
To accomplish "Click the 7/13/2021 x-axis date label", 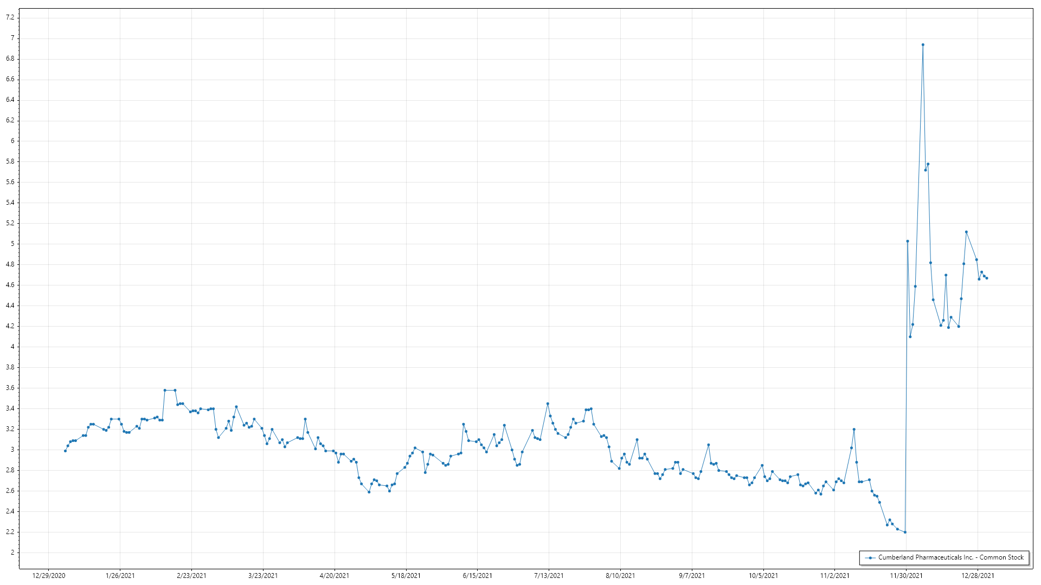I will pos(549,576).
